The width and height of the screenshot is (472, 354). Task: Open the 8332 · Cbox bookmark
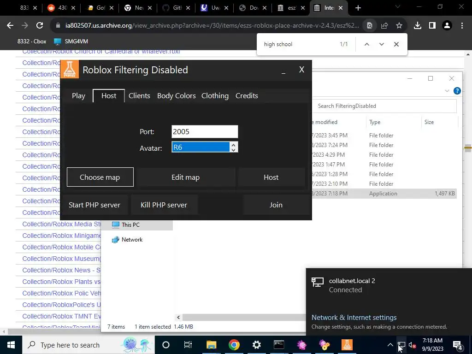click(32, 41)
